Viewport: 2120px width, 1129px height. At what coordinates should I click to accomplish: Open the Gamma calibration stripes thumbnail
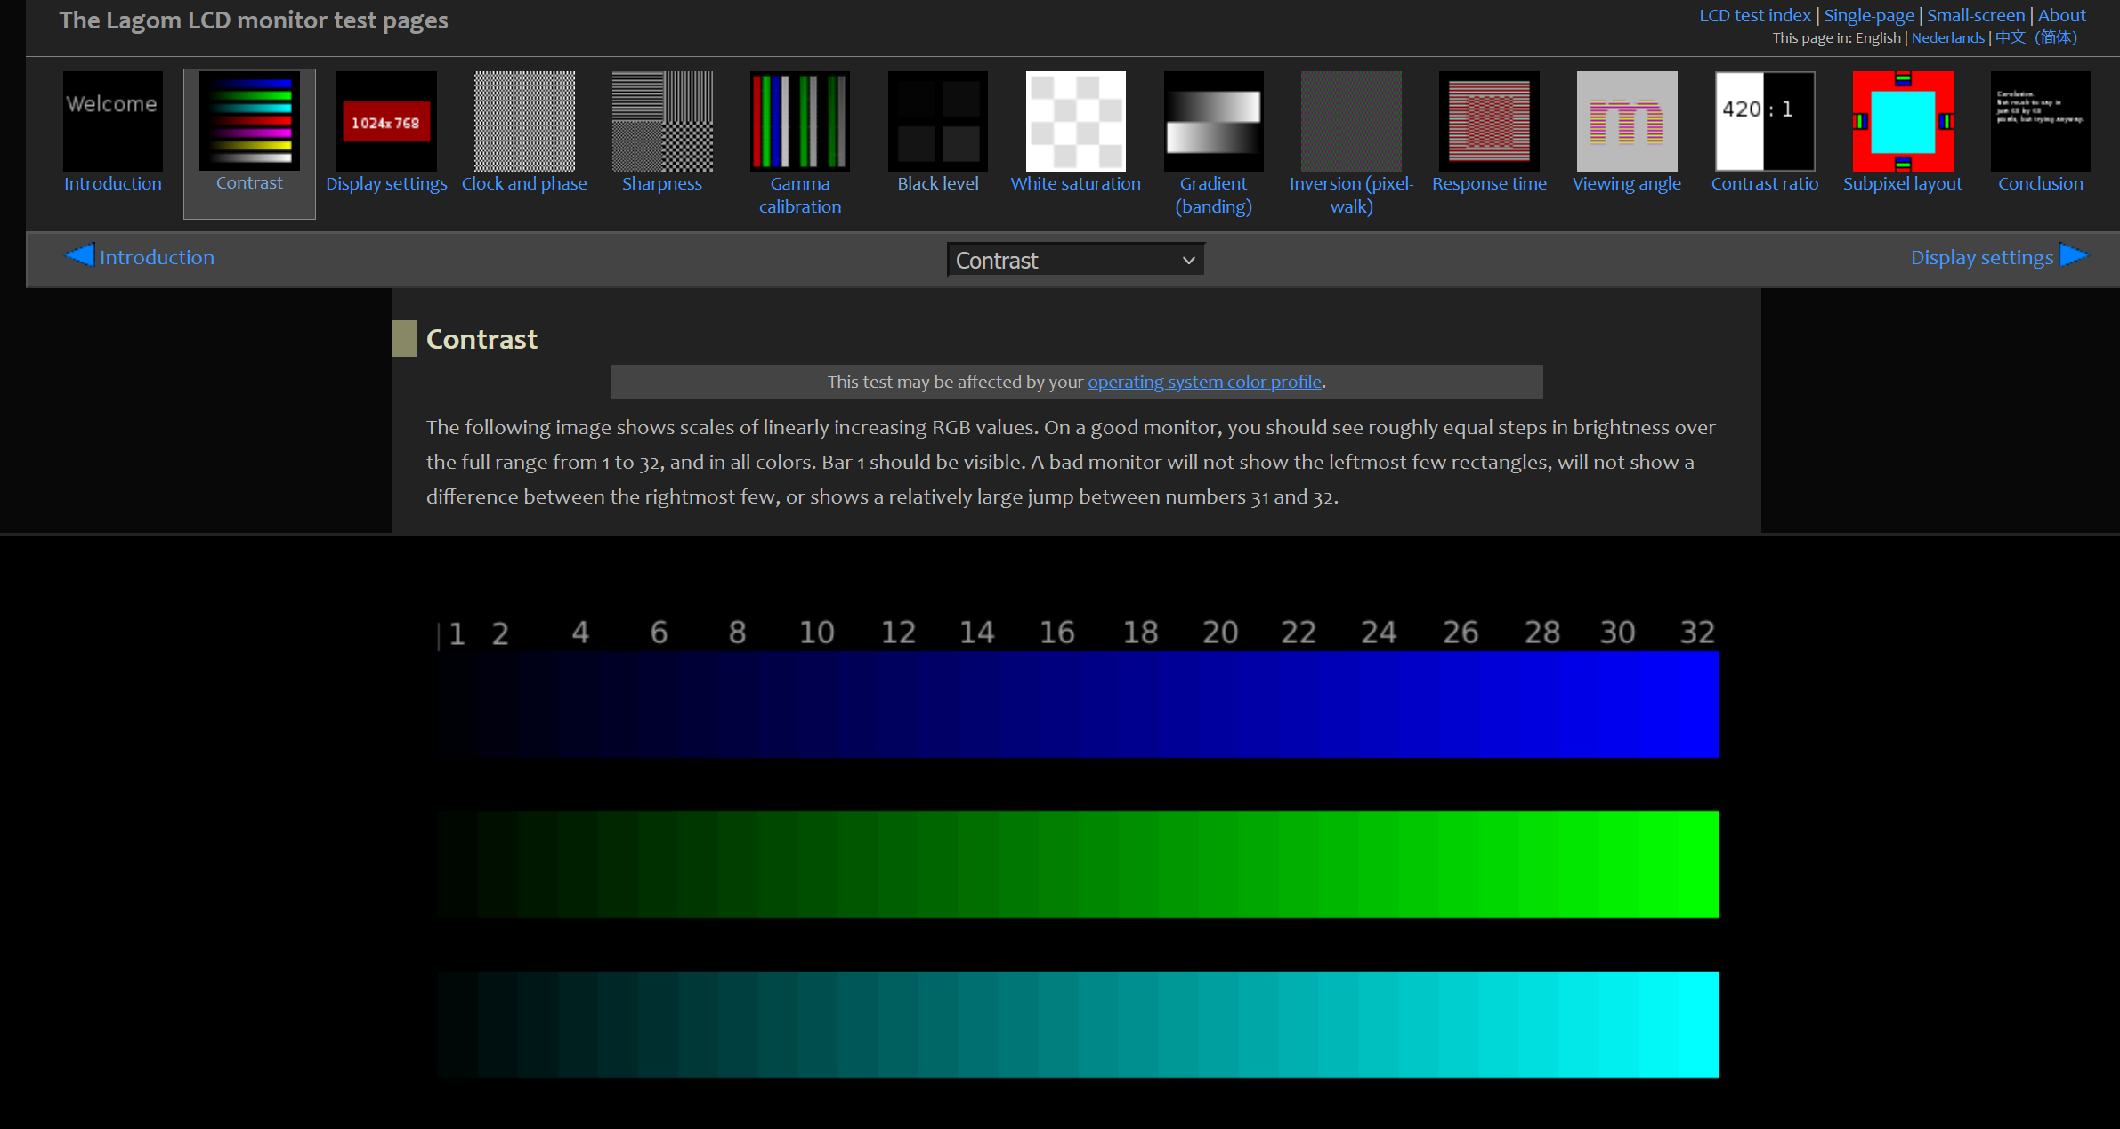pos(800,121)
